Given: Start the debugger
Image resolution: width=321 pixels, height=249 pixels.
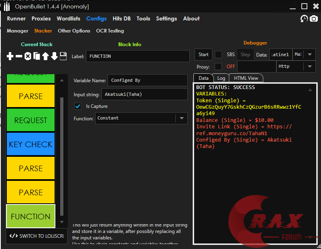Looking at the screenshot, I should pyautogui.click(x=203, y=55).
